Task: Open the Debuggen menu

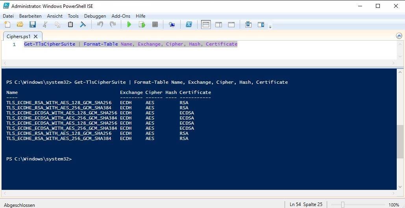Action: pyautogui.click(x=95, y=16)
